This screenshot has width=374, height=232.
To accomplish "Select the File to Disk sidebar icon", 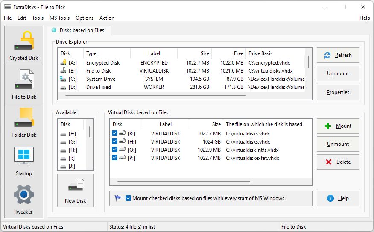I will pos(24,84).
